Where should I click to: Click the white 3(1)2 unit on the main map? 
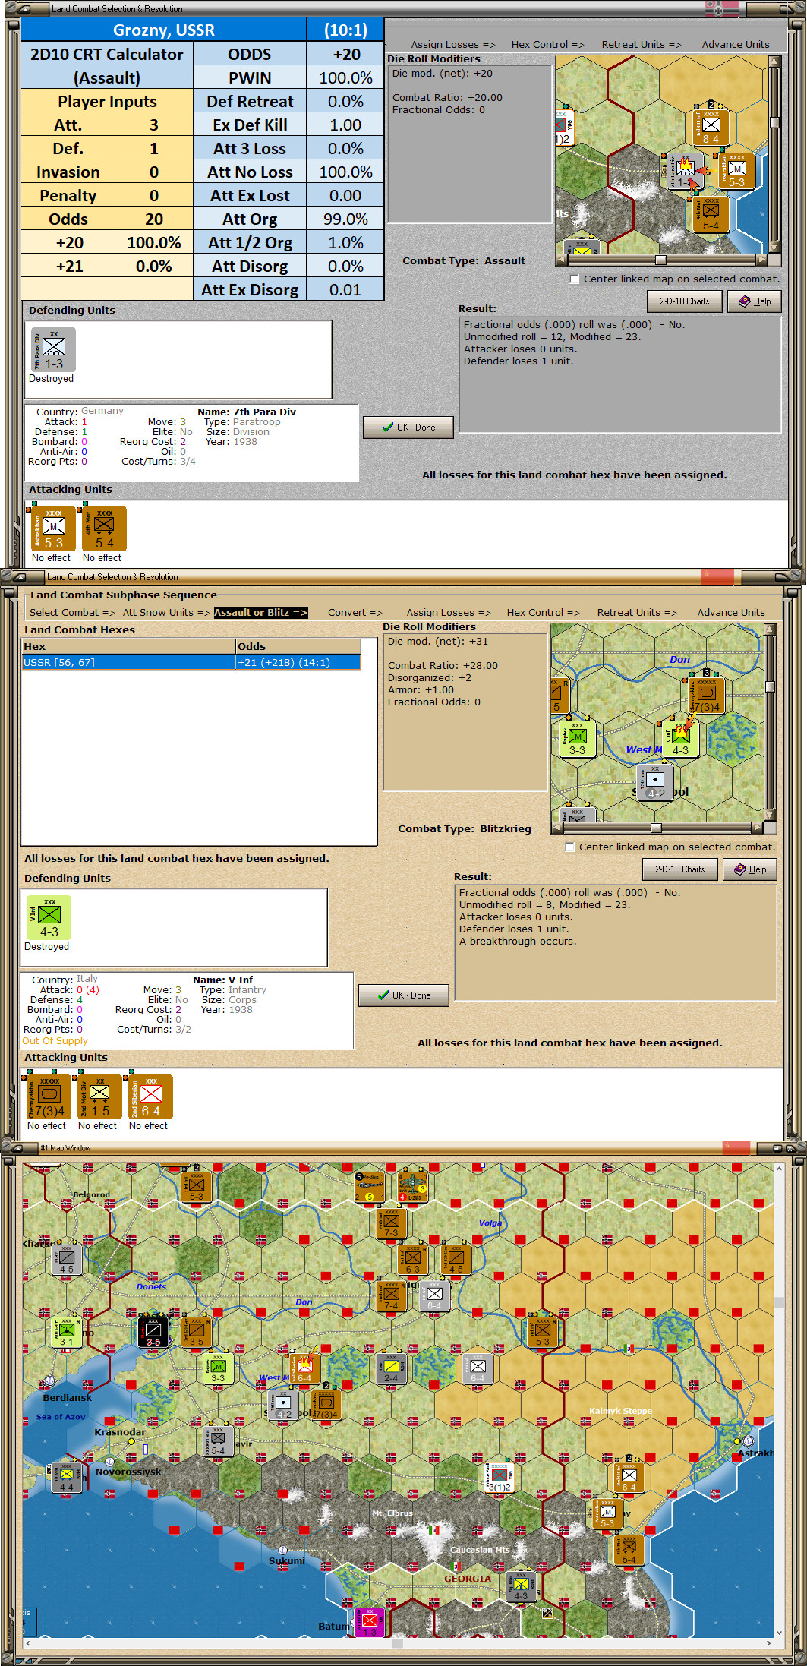pos(500,1478)
